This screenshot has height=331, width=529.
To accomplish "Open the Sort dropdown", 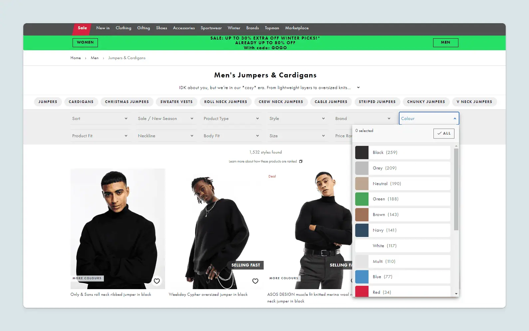I will [x=100, y=119].
